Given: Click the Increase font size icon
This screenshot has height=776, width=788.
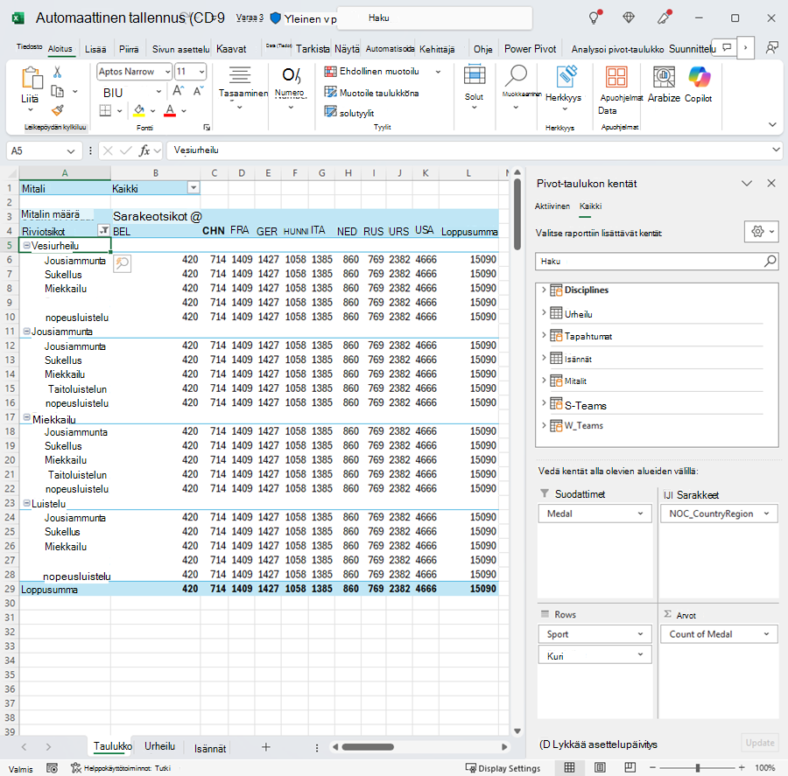Looking at the screenshot, I should click(x=179, y=91).
